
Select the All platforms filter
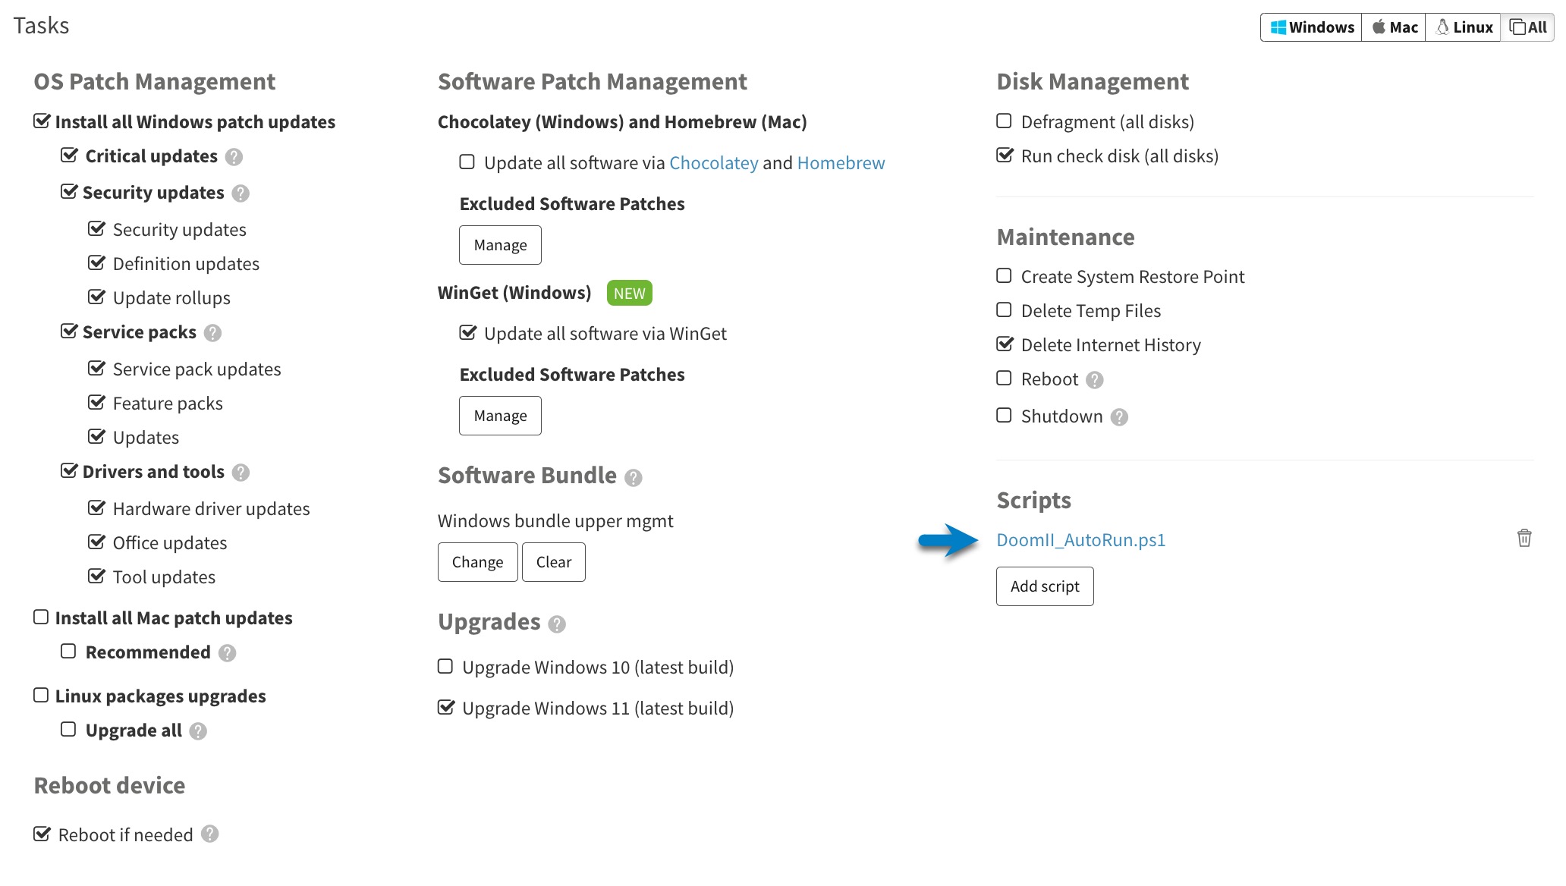click(1527, 27)
